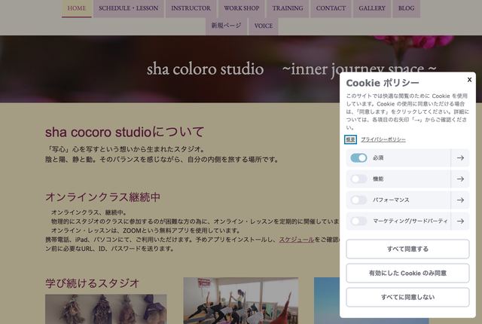Open the GALLERY menu item
The image size is (482, 324).
(x=372, y=8)
